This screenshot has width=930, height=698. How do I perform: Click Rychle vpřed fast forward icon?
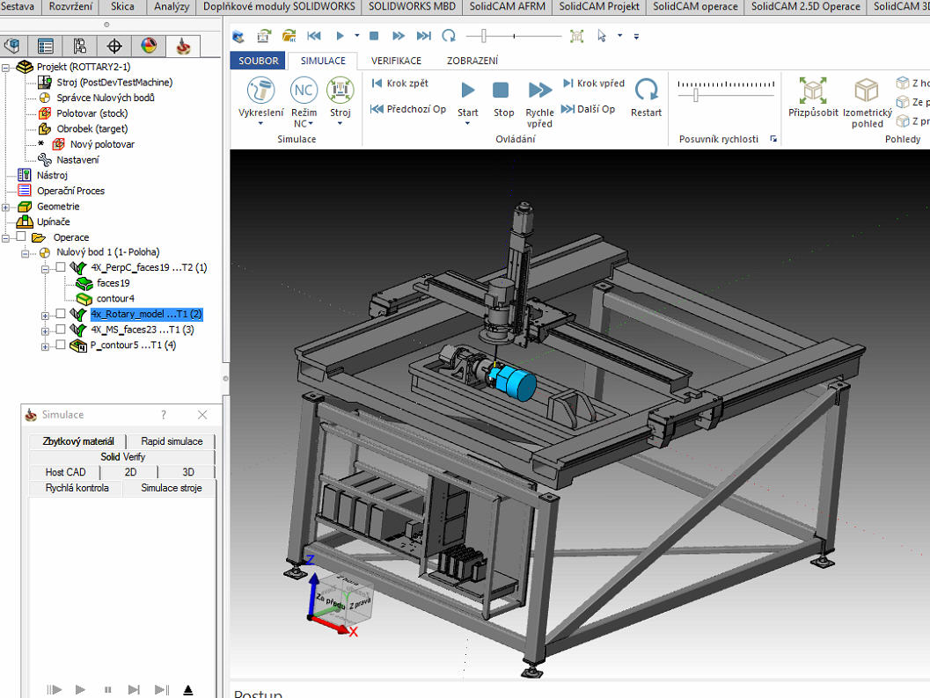[539, 91]
